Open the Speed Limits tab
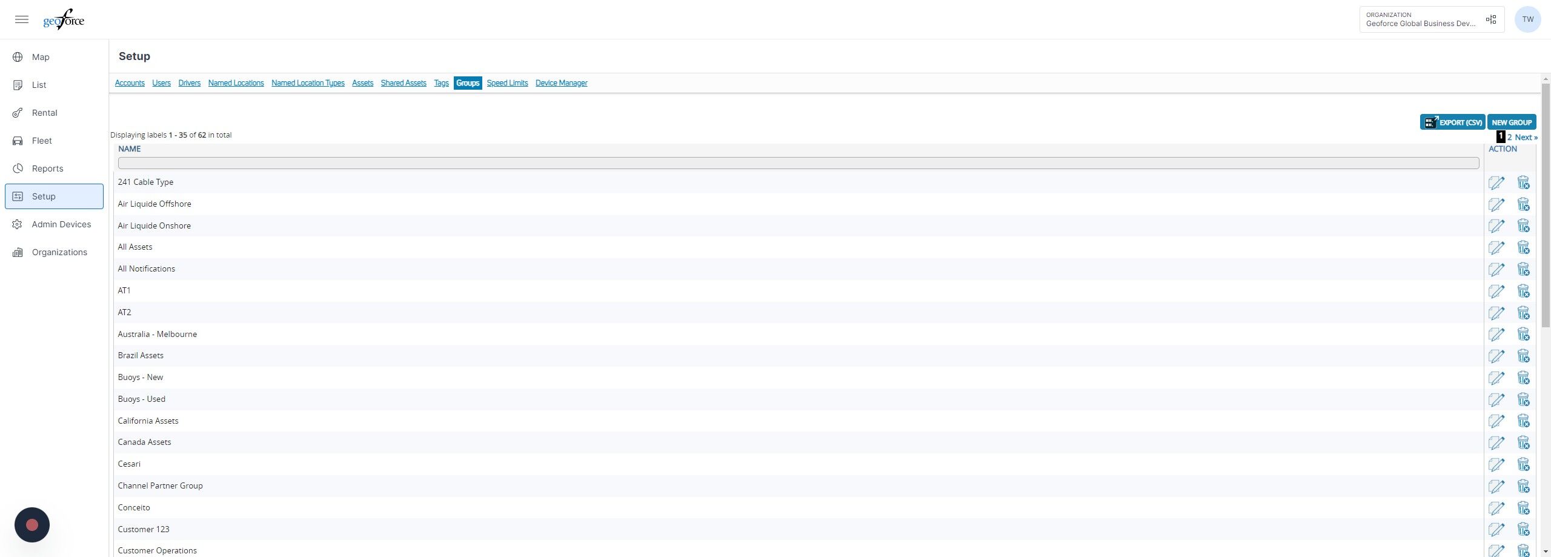The width and height of the screenshot is (1551, 557). pyautogui.click(x=507, y=83)
